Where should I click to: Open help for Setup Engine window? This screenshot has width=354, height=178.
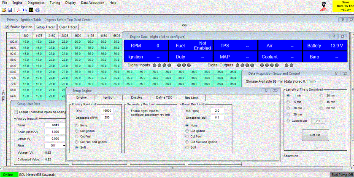pos(266,91)
